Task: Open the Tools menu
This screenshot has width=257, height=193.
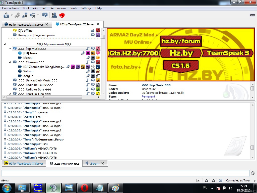Action: [73, 8]
